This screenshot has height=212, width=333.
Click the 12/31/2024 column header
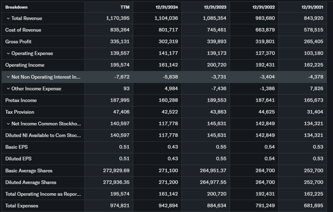(167, 7)
